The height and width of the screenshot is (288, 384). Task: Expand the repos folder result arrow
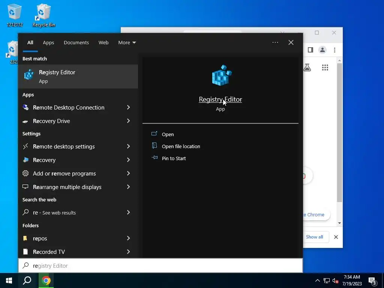pos(128,238)
